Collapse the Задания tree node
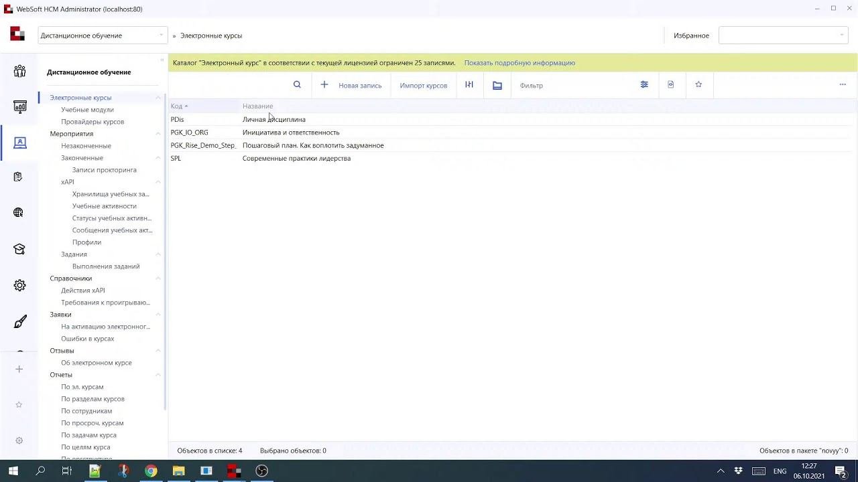The height and width of the screenshot is (482, 858). [x=158, y=254]
